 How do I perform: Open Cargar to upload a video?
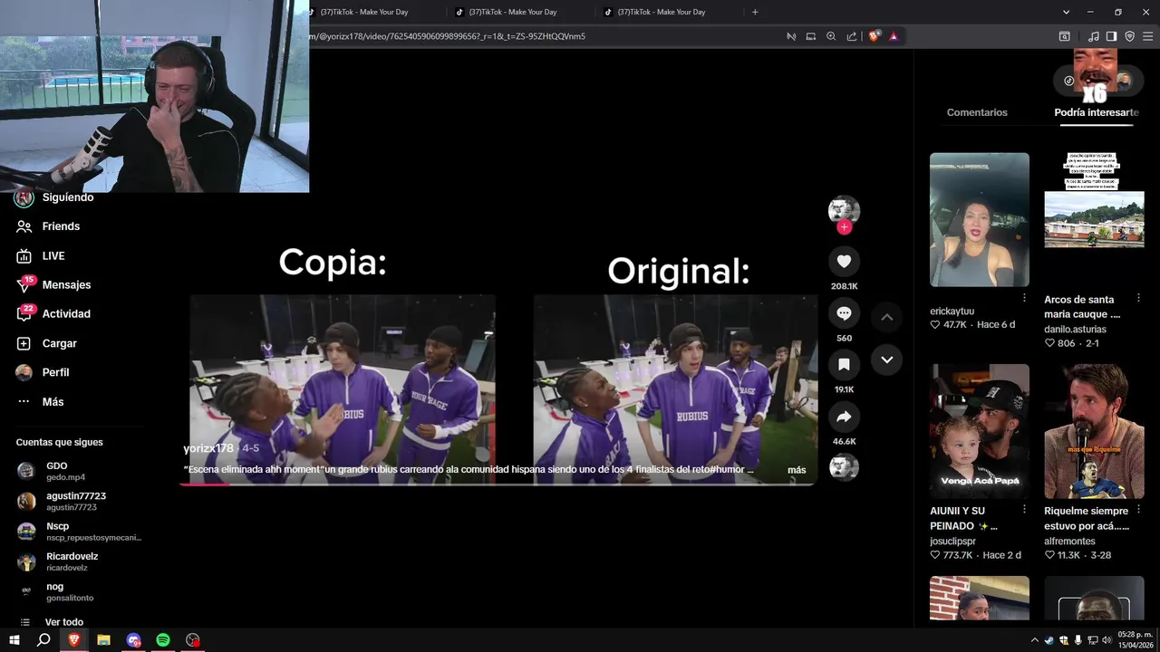[47, 343]
